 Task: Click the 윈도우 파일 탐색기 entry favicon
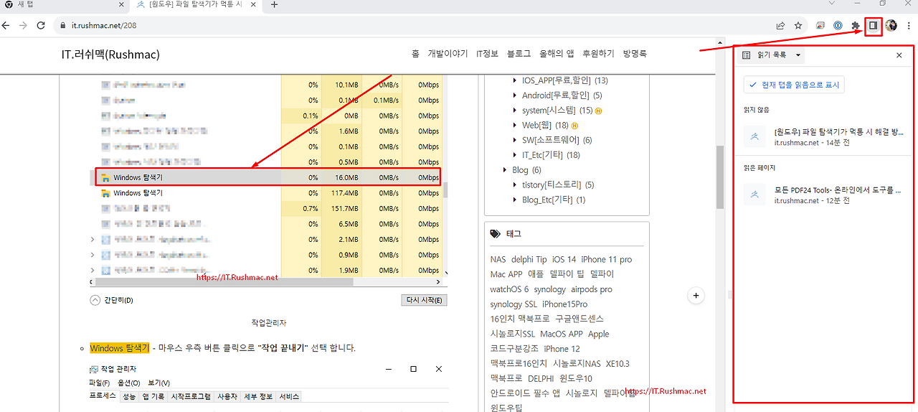[x=754, y=136]
